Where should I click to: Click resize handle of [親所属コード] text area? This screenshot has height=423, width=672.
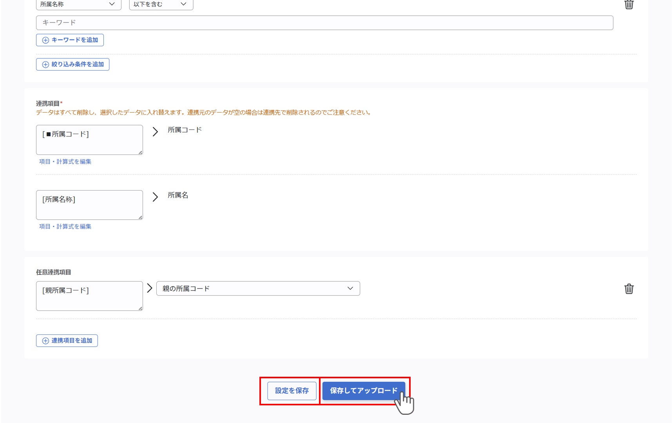[140, 309]
